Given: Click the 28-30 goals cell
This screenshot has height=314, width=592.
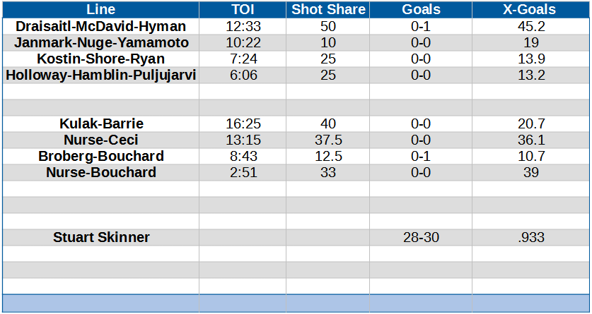Looking at the screenshot, I should pos(421,237).
